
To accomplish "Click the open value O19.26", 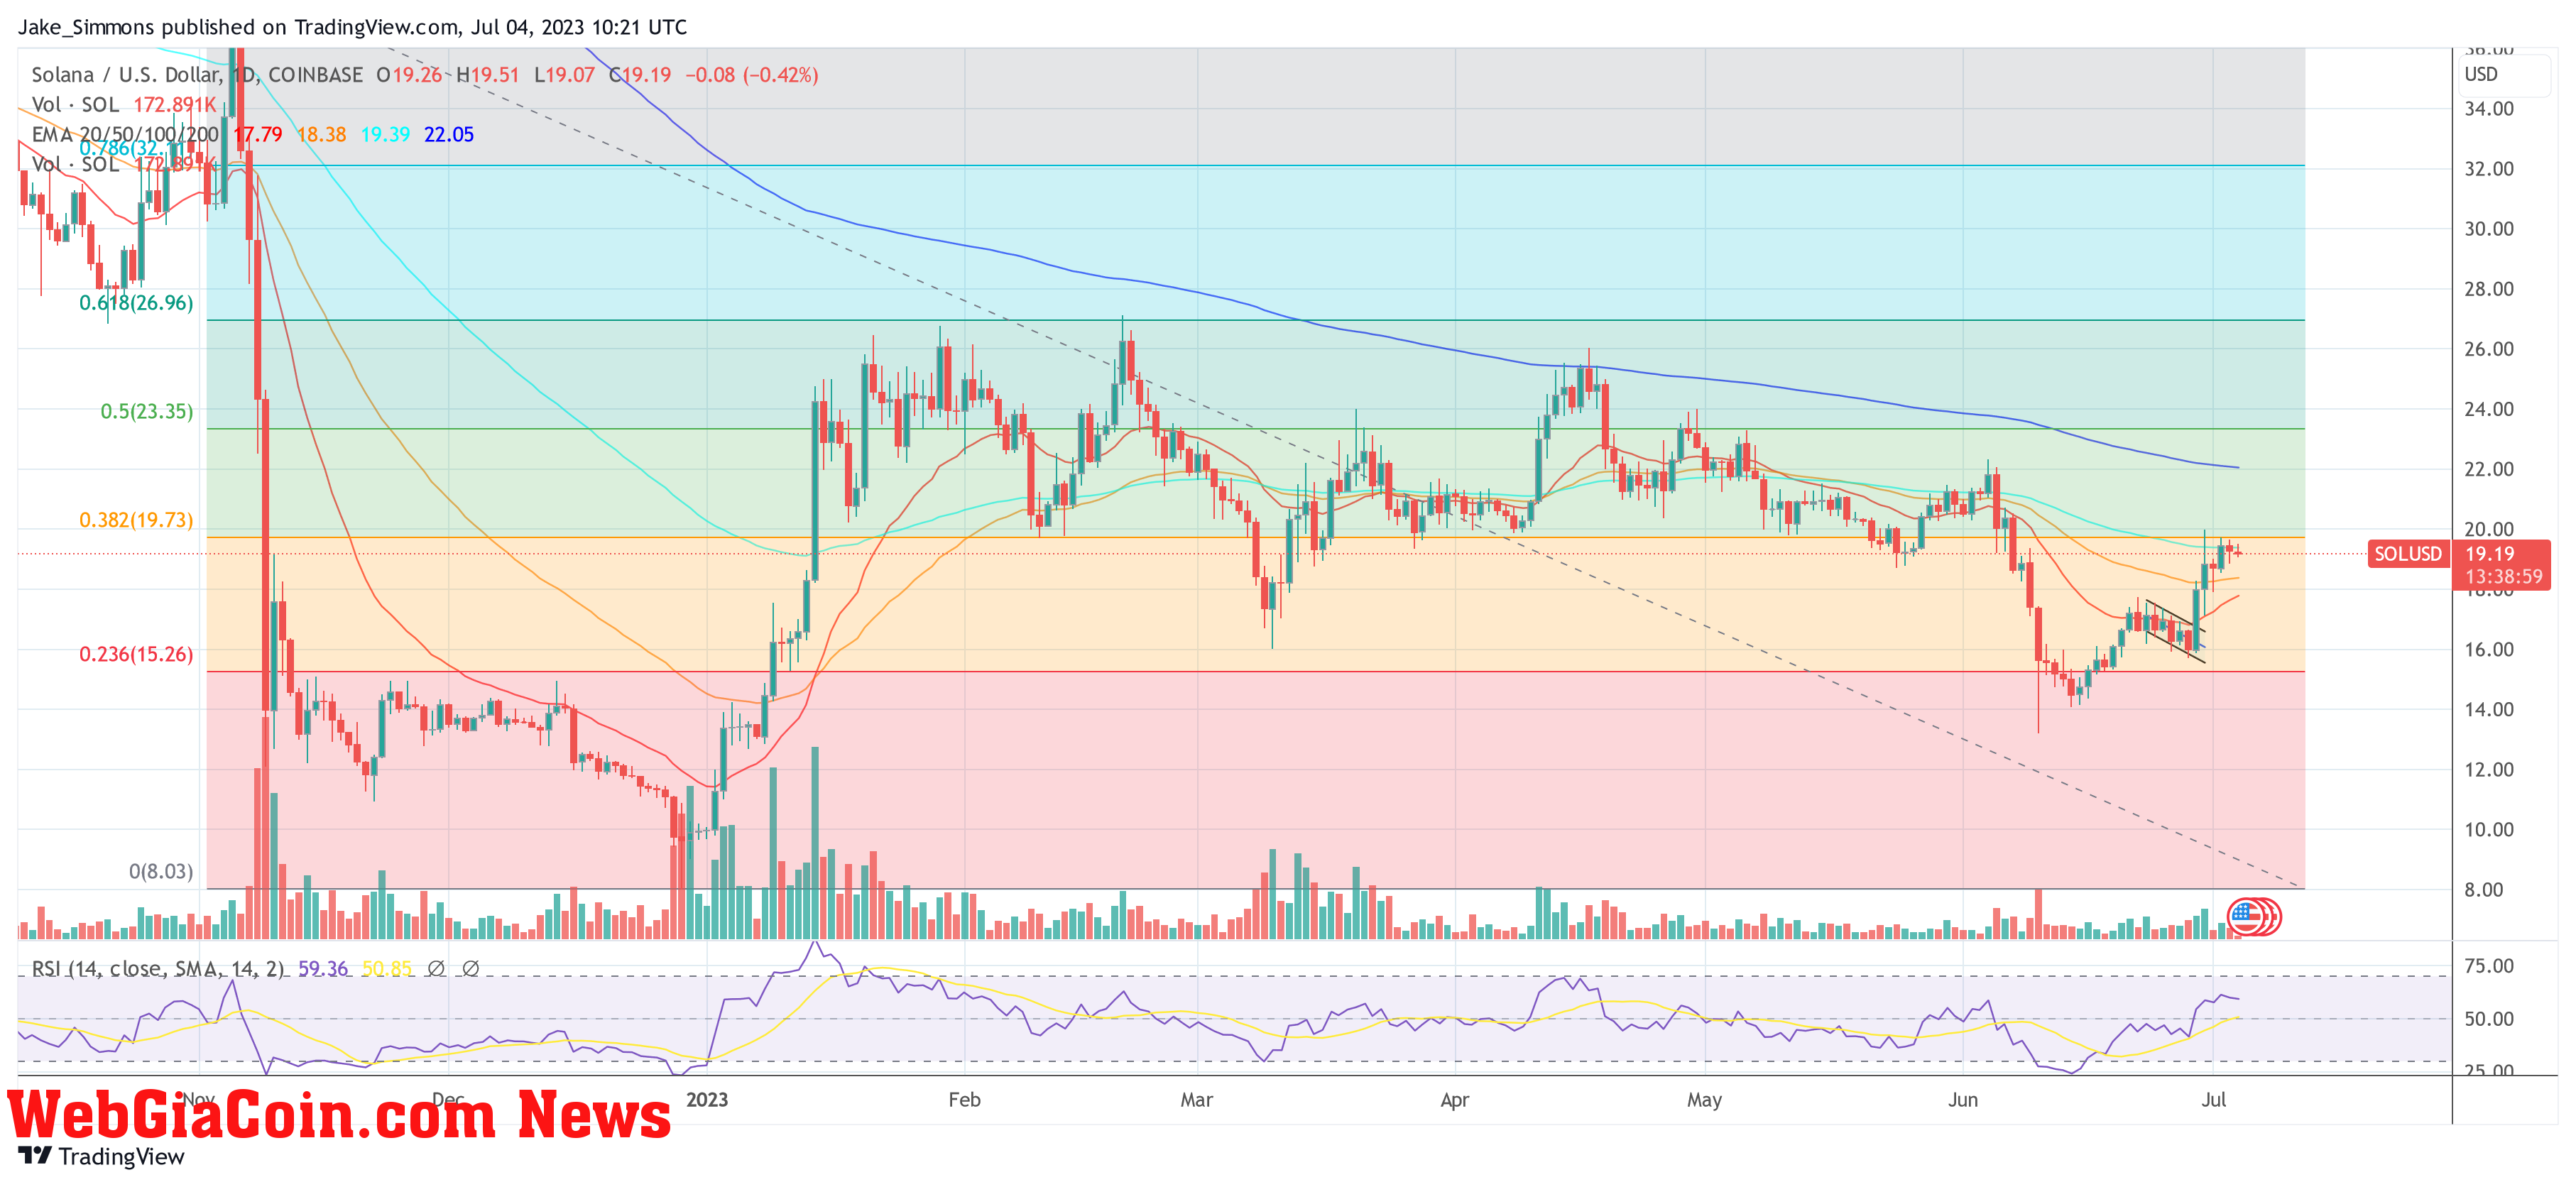I will (x=409, y=75).
